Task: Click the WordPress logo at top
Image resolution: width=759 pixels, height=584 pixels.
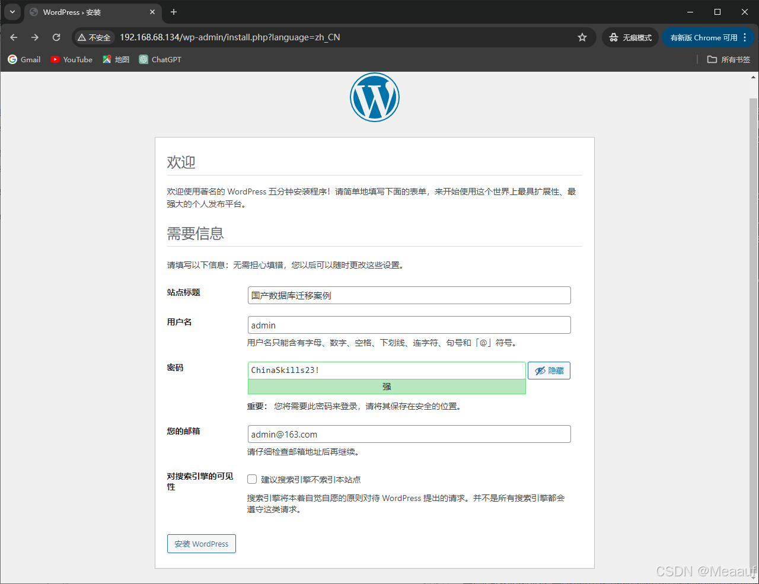Action: [375, 97]
